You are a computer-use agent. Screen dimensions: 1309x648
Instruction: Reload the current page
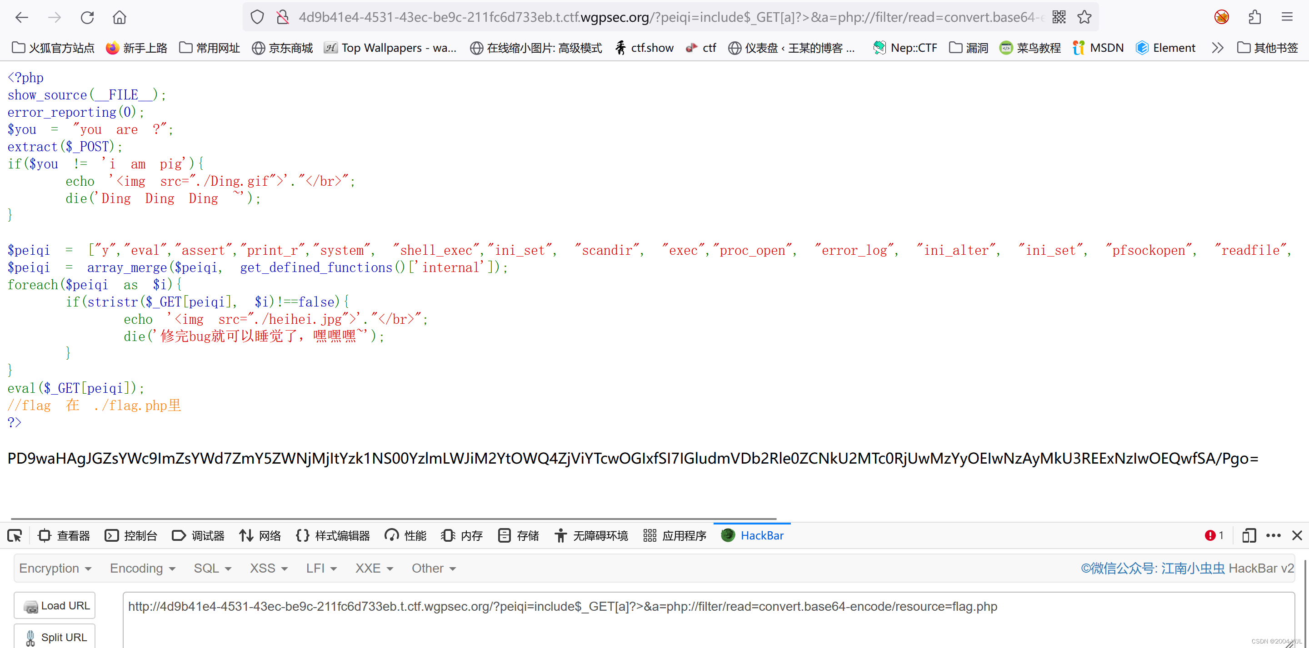pos(87,17)
